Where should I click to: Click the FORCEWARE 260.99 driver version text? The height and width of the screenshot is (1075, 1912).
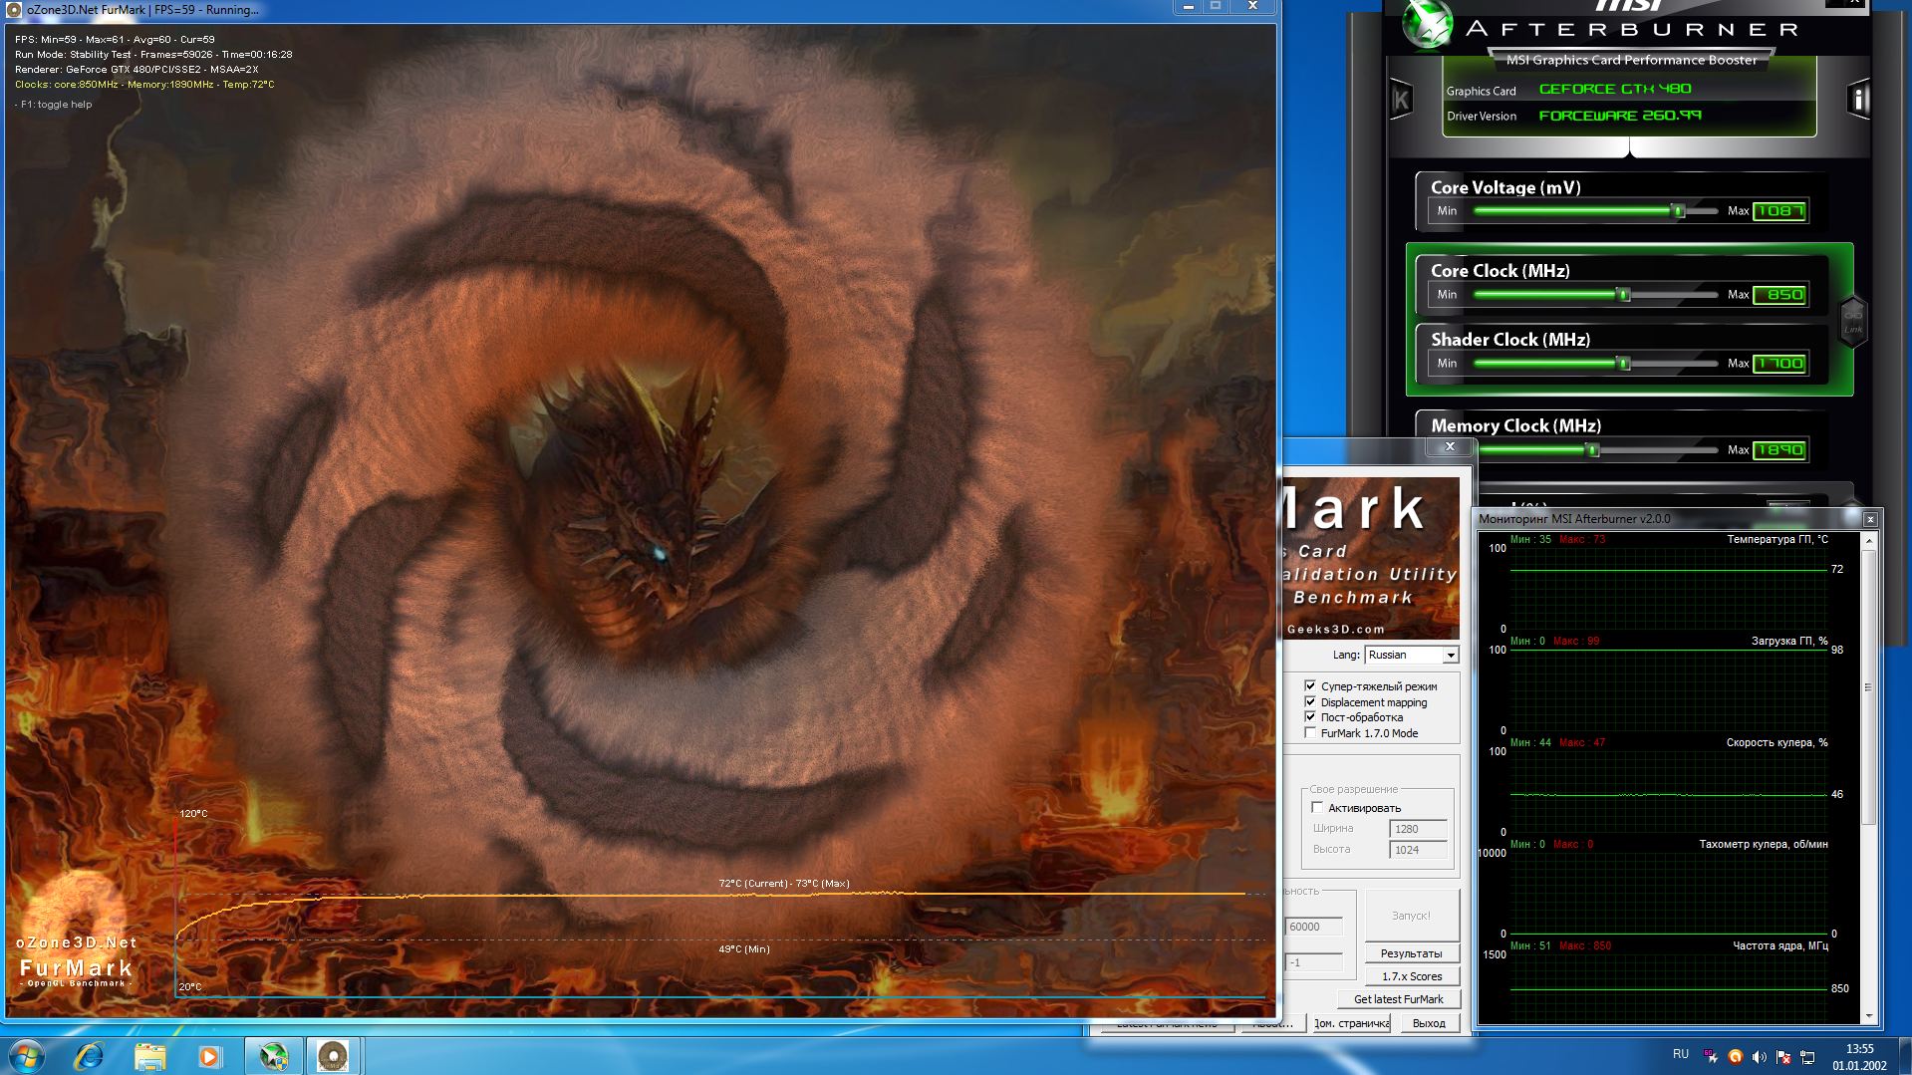[x=1620, y=116]
